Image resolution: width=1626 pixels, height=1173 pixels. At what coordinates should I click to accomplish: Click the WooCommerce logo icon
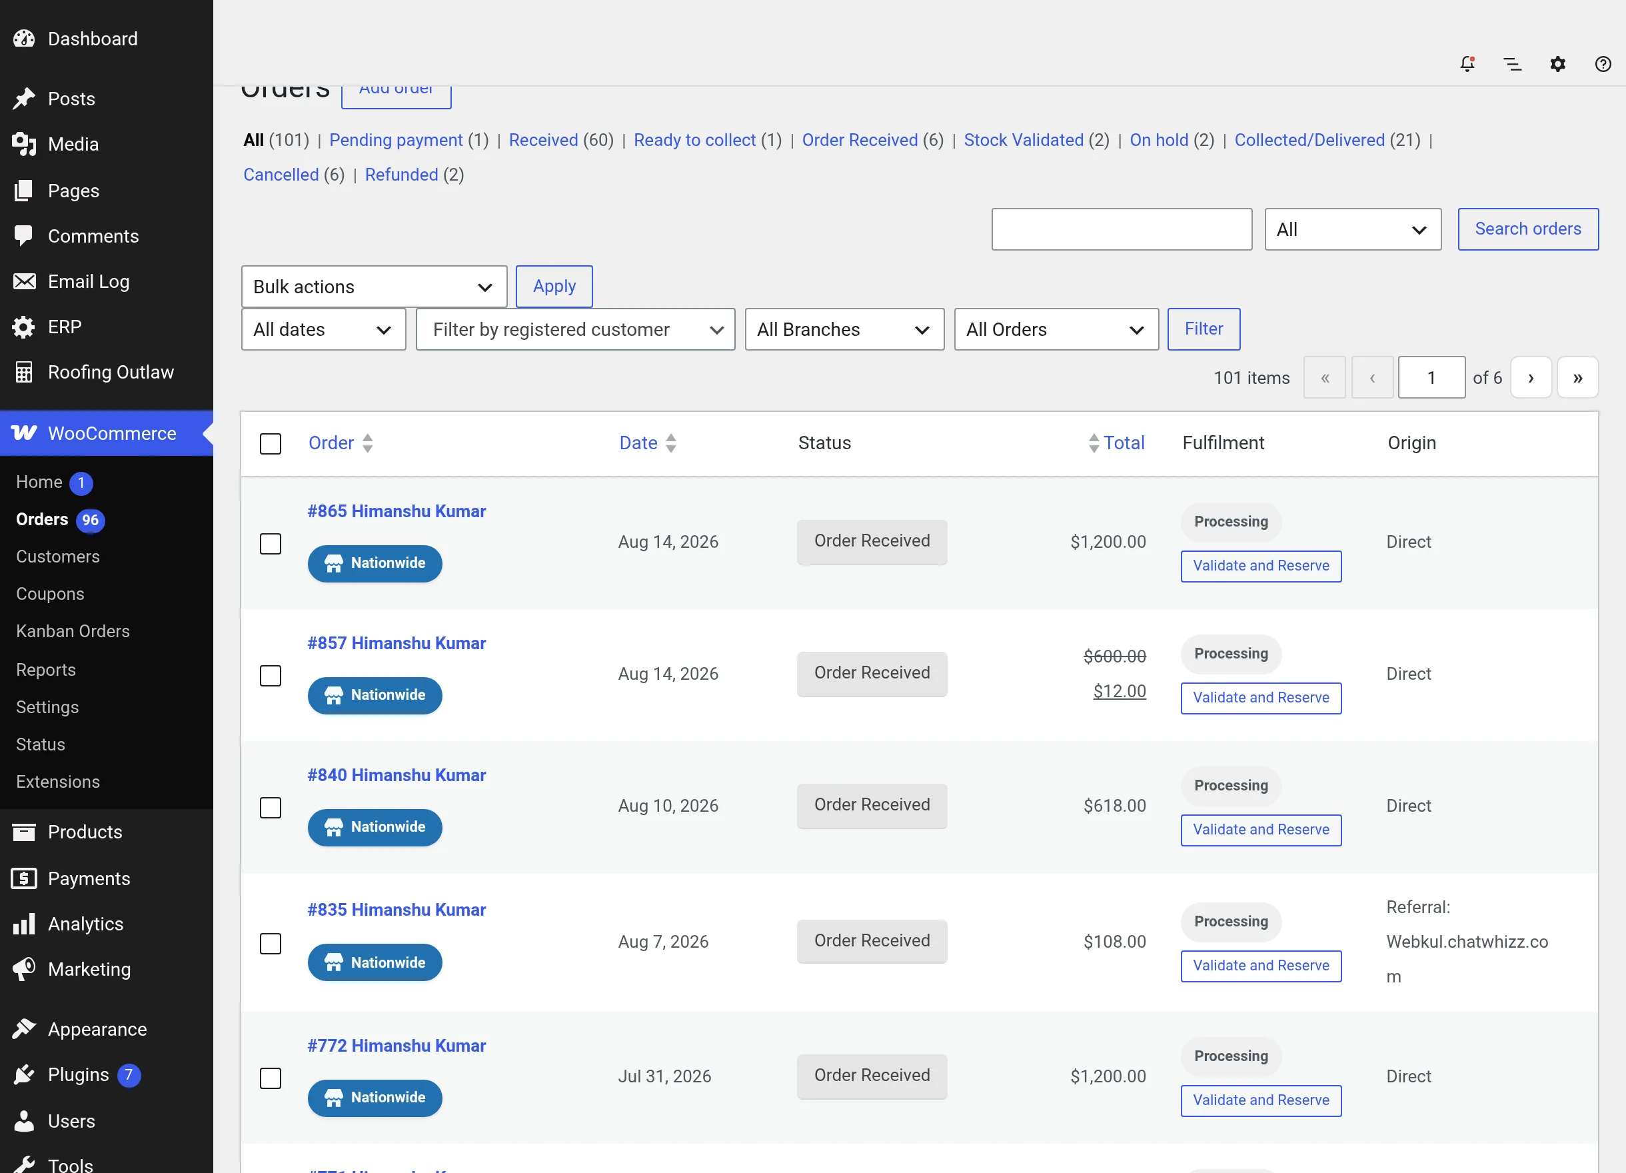24,433
